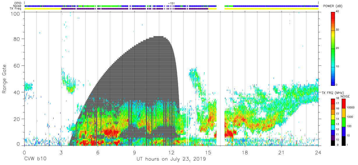Viewport: 358px width, 165px height.
Task: Click the 18 tick on UT hours axis
Action: tap(245, 152)
